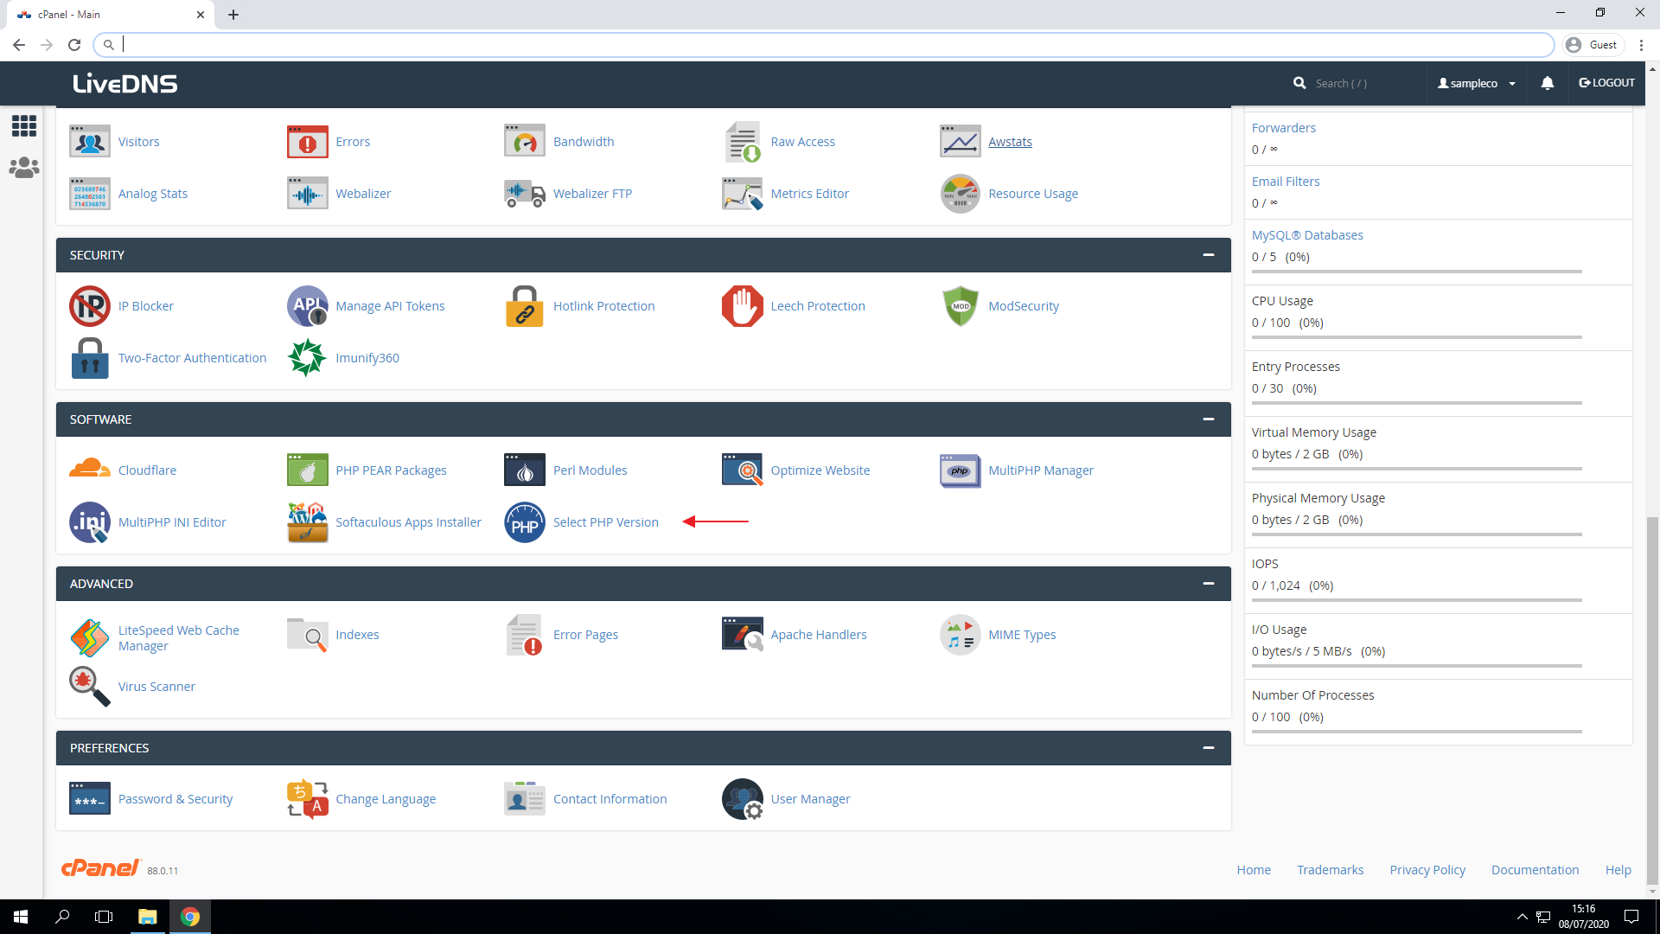
Task: Open the Metrics Editor icon
Action: click(743, 194)
